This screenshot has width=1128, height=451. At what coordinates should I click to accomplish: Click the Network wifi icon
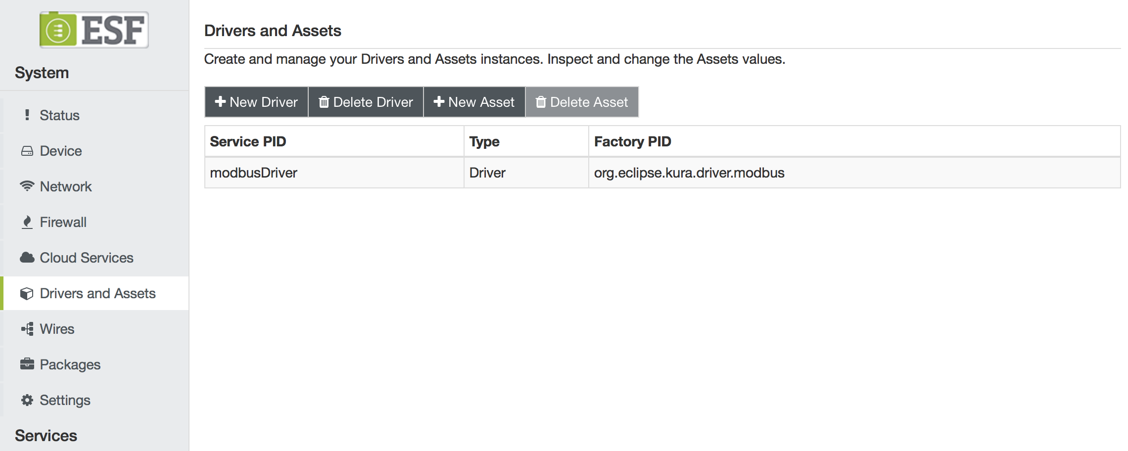point(27,186)
